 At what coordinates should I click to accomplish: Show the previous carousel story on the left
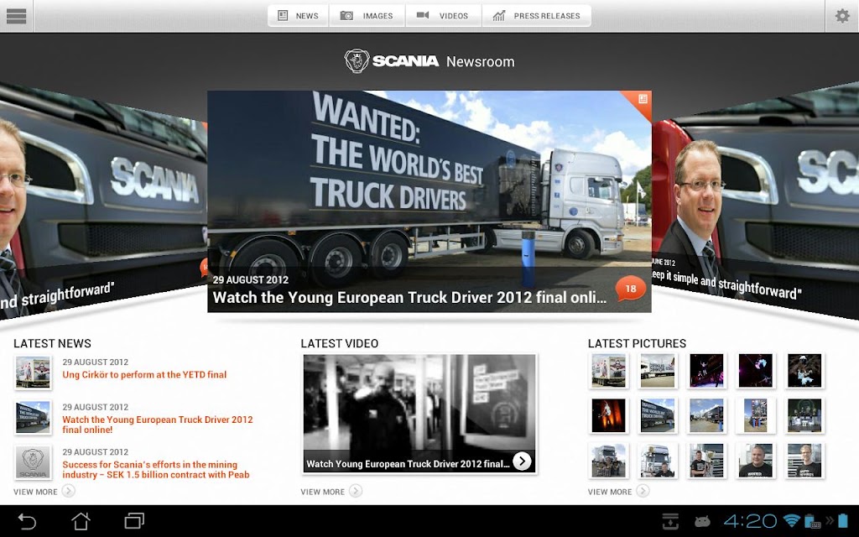click(x=103, y=200)
